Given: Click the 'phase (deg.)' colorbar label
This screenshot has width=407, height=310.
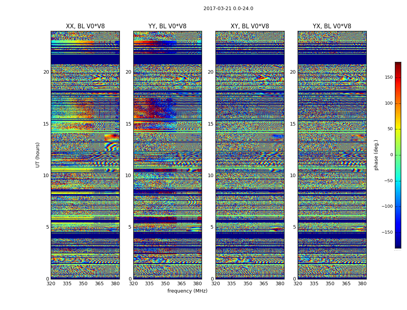Looking at the screenshot, I should click(x=376, y=155).
